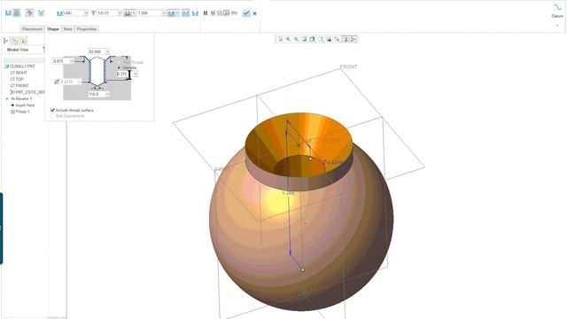Toggle the spin center graphics icon
This screenshot has width=567, height=319.
coord(353,39)
